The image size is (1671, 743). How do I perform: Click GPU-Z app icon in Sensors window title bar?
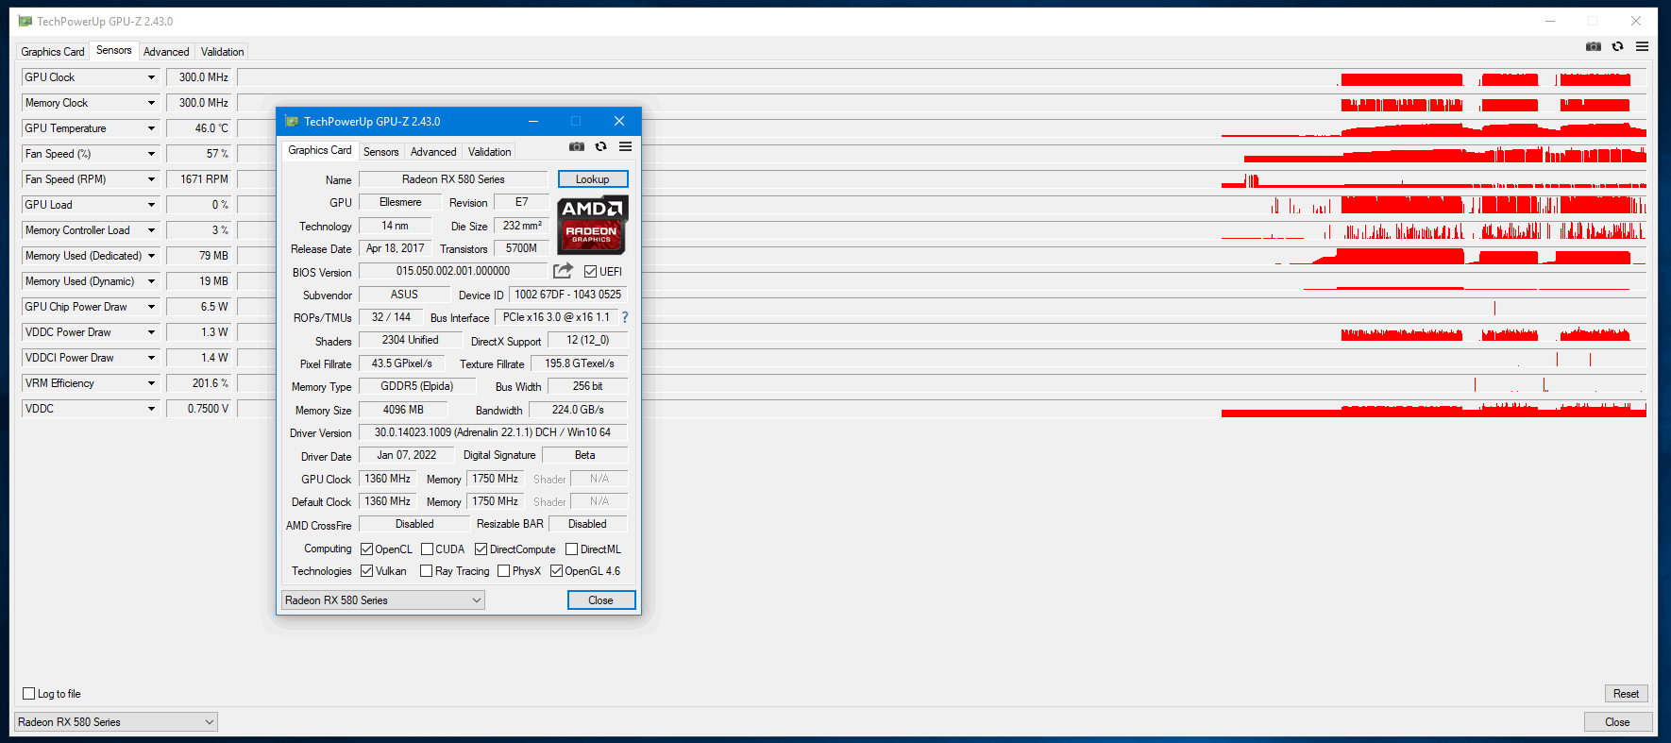[25, 21]
